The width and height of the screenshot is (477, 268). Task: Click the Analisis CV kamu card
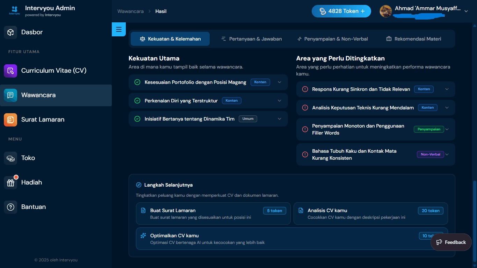(x=371, y=213)
